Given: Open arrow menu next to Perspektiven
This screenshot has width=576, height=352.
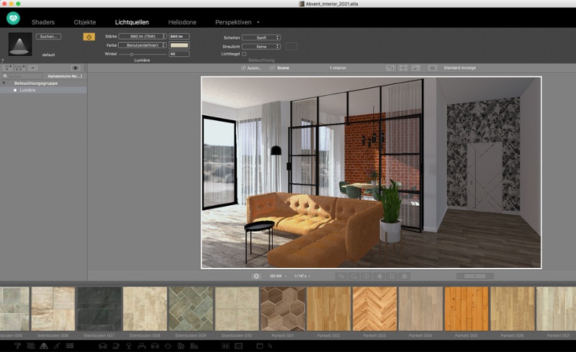Looking at the screenshot, I should (258, 22).
